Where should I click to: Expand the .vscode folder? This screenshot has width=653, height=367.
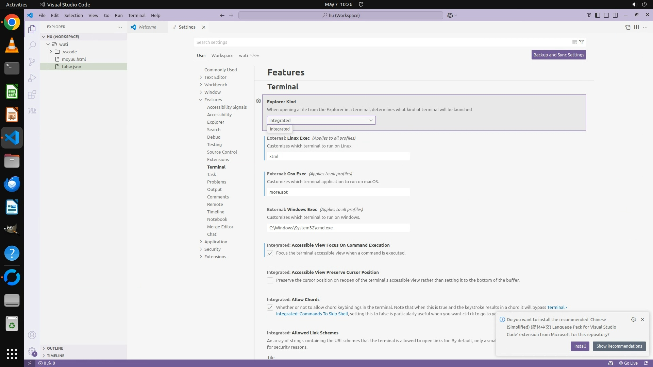pos(69,52)
